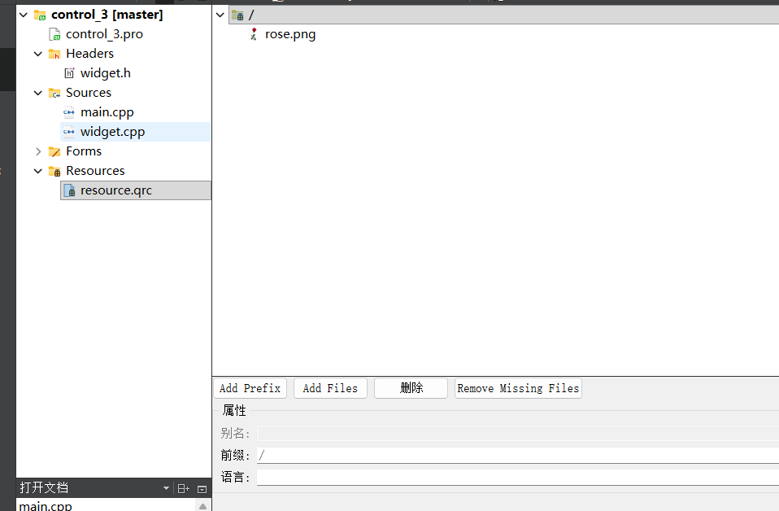The width and height of the screenshot is (779, 511).
Task: Click the 前缀 prefix input field
Action: coord(518,455)
